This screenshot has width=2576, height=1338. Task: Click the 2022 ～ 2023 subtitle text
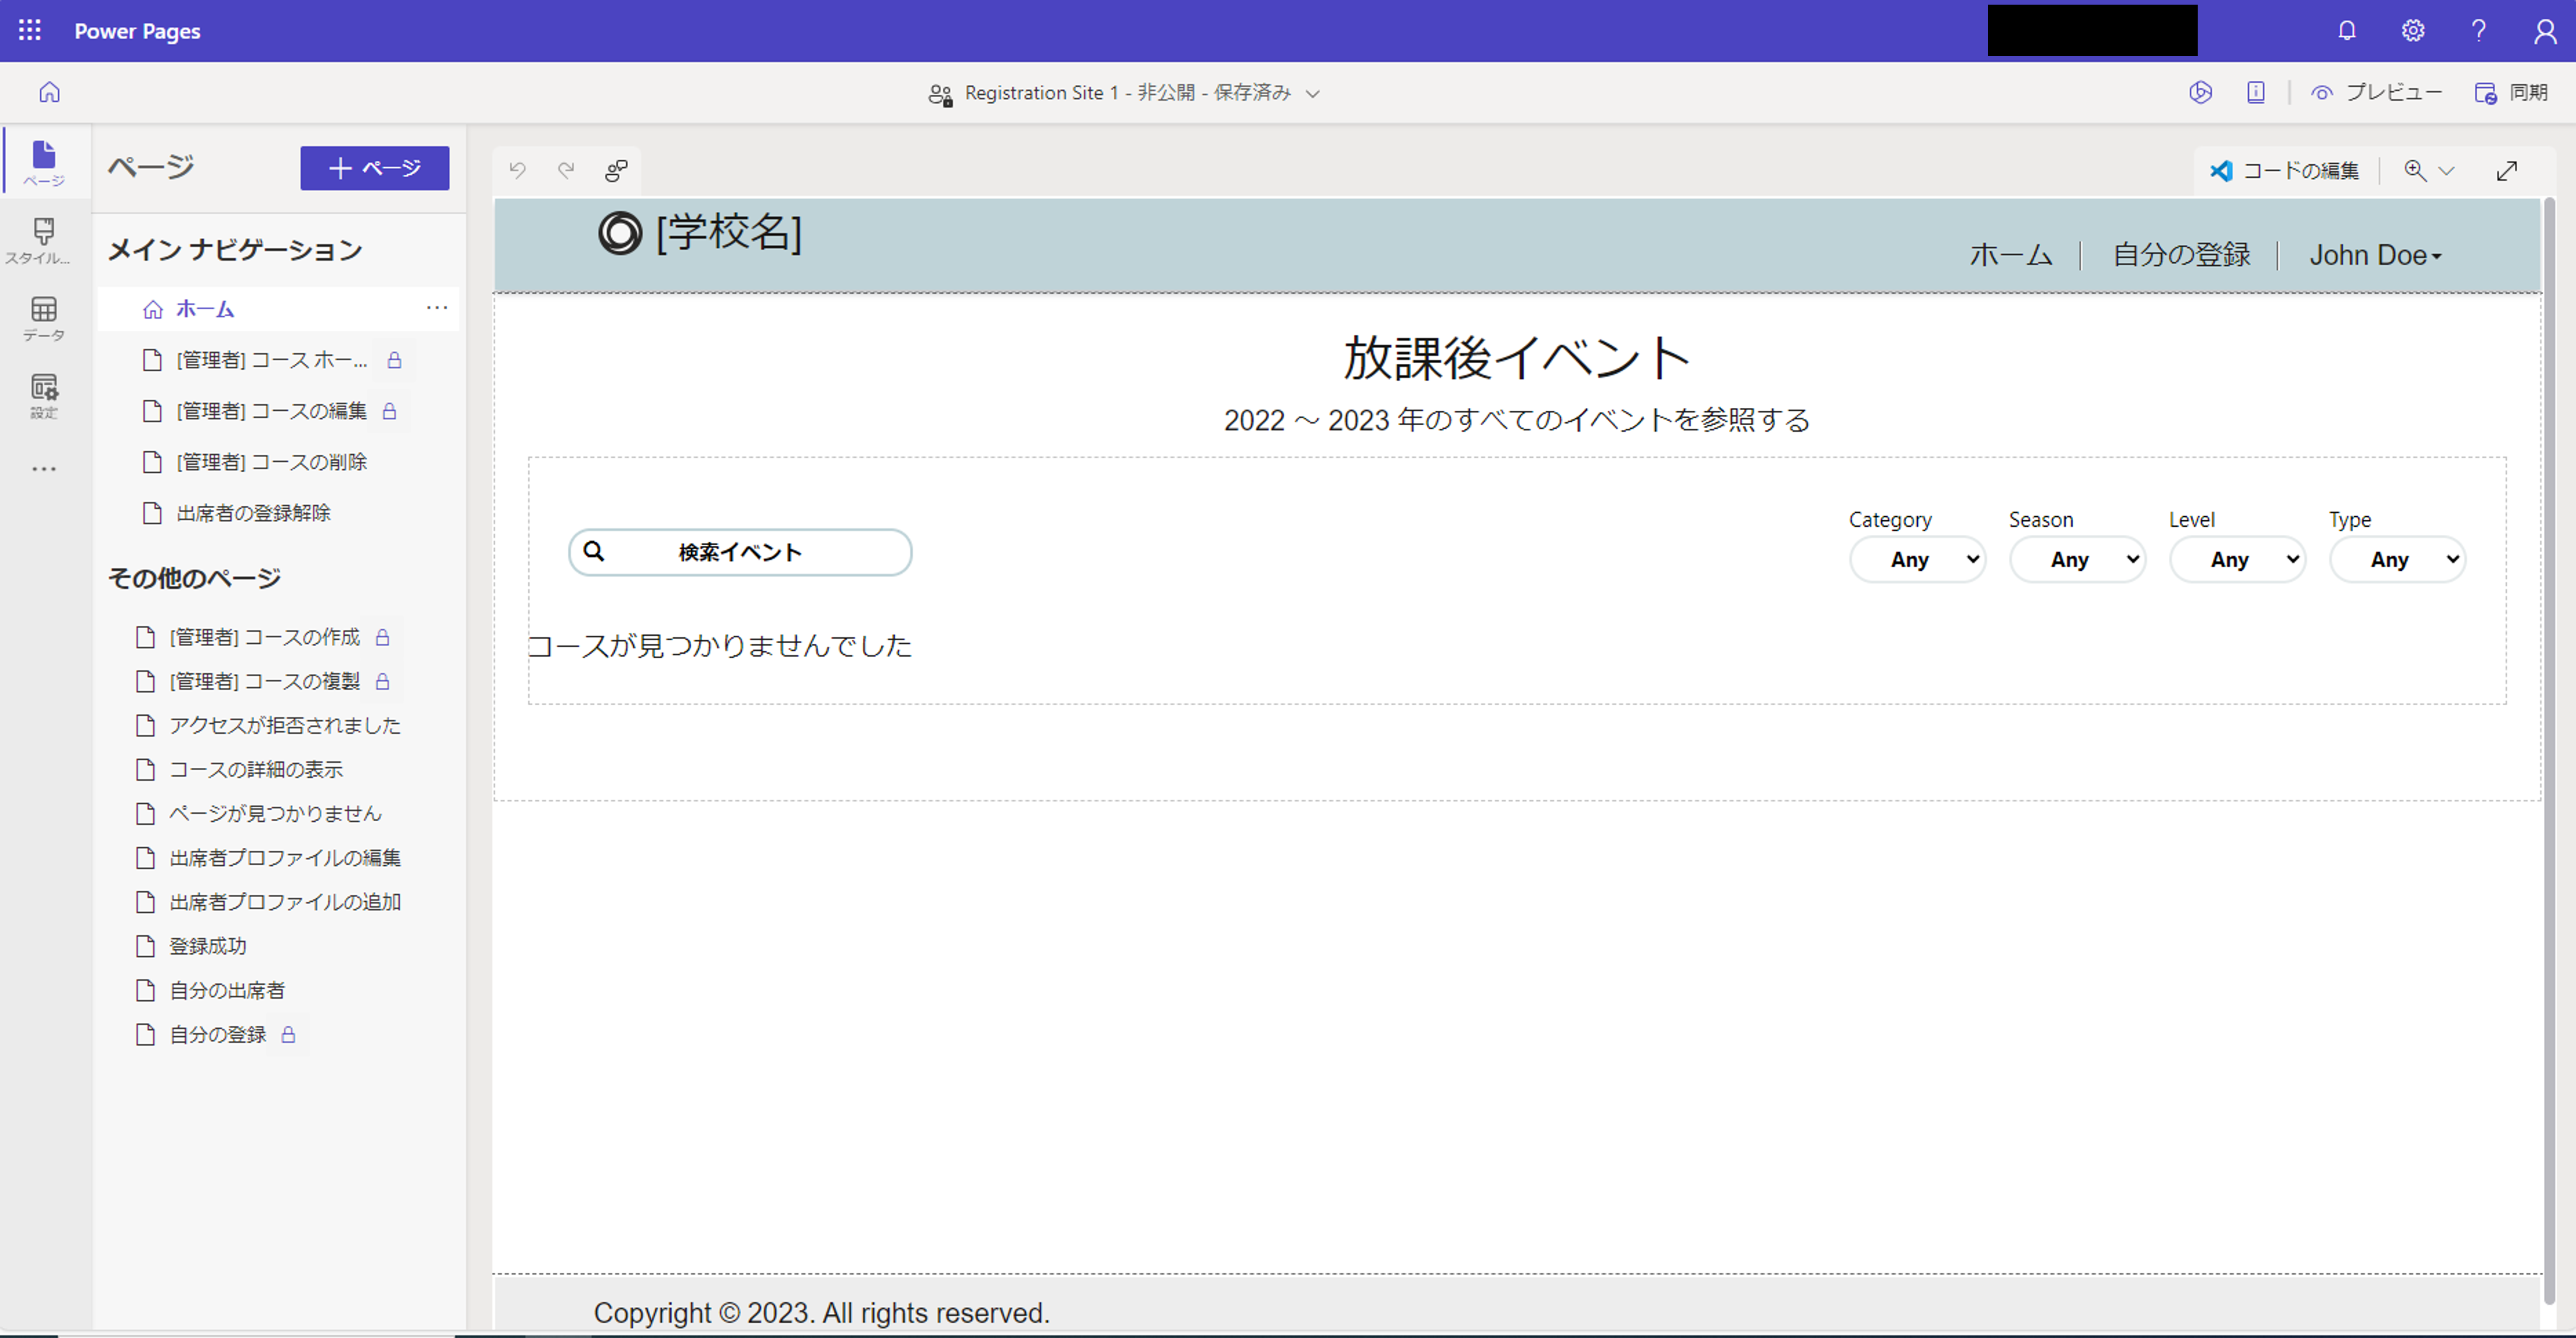pos(1517,420)
